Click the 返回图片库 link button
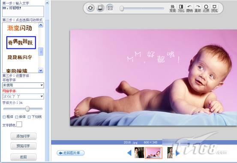 point(71,153)
